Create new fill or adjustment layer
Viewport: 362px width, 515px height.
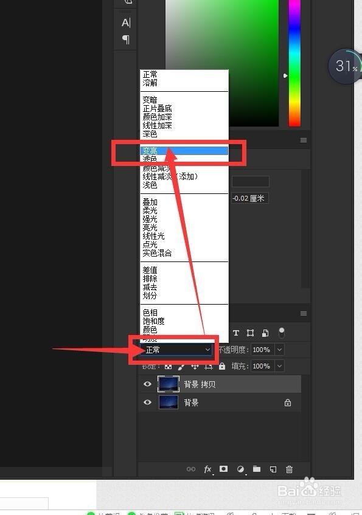(241, 469)
